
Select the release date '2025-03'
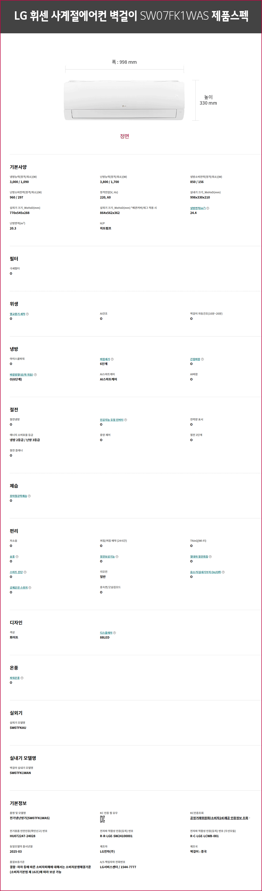[x=16, y=852]
